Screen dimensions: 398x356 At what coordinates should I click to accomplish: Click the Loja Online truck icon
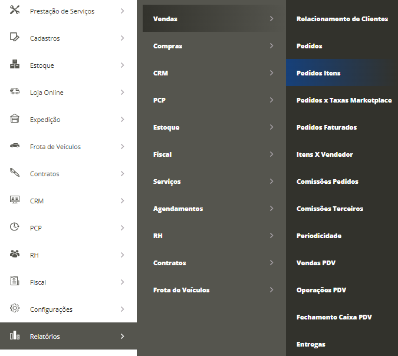tap(15, 93)
